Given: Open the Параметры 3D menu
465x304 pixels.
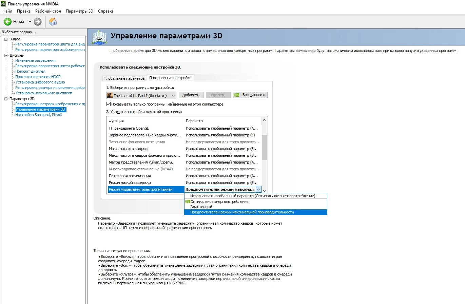Looking at the screenshot, I should click(x=79, y=11).
